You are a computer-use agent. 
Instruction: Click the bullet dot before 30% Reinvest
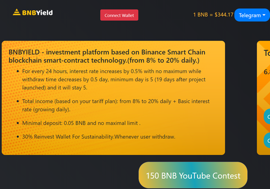17,136
